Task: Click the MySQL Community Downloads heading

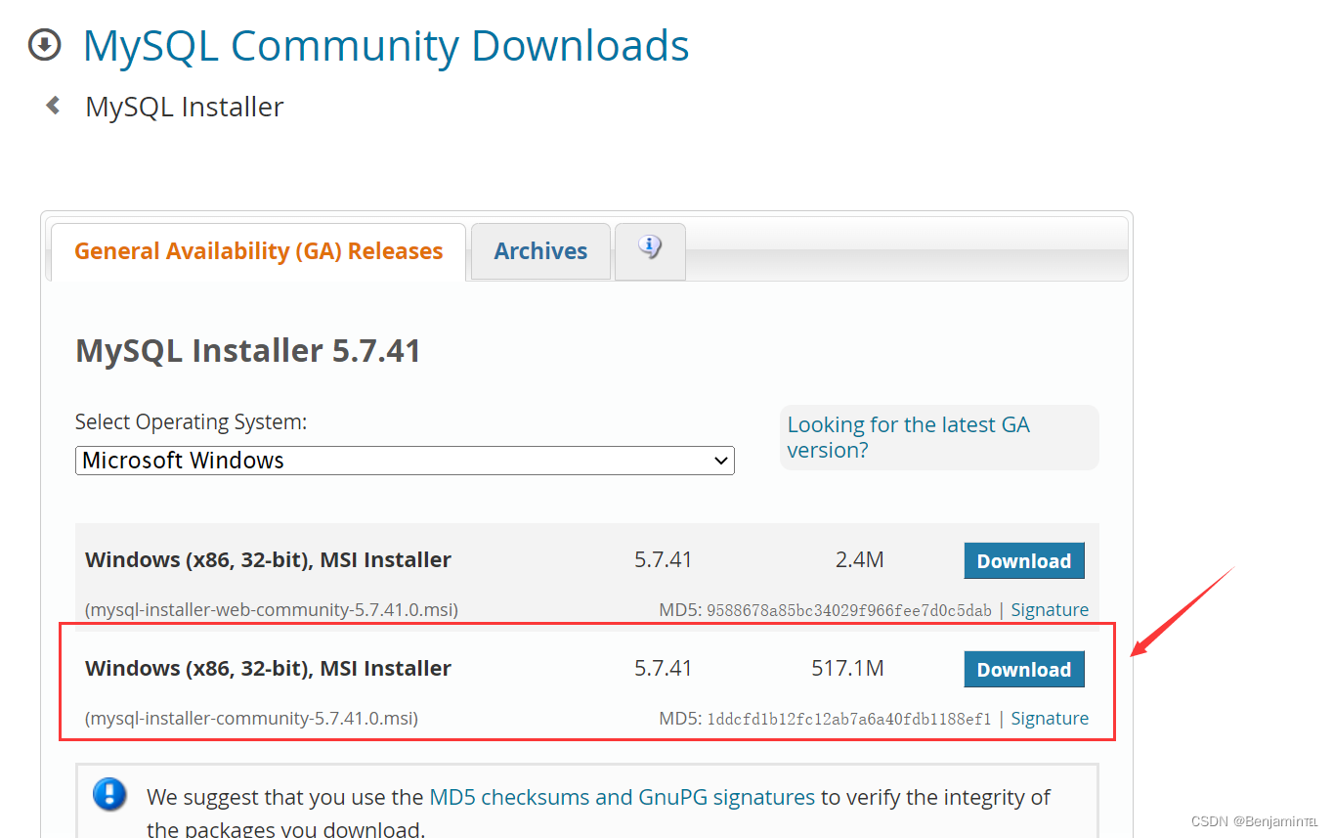Action: tap(386, 46)
